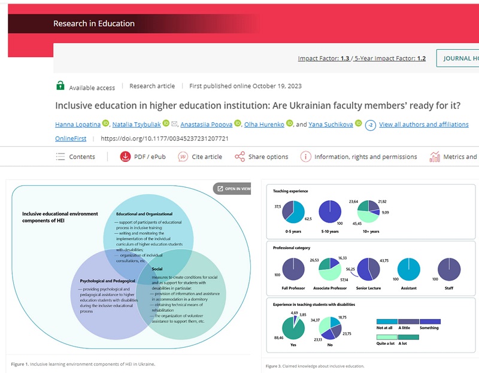479x373 pixels.
Task: Click Open in Viewer button on Figure 1
Action: tap(232, 188)
